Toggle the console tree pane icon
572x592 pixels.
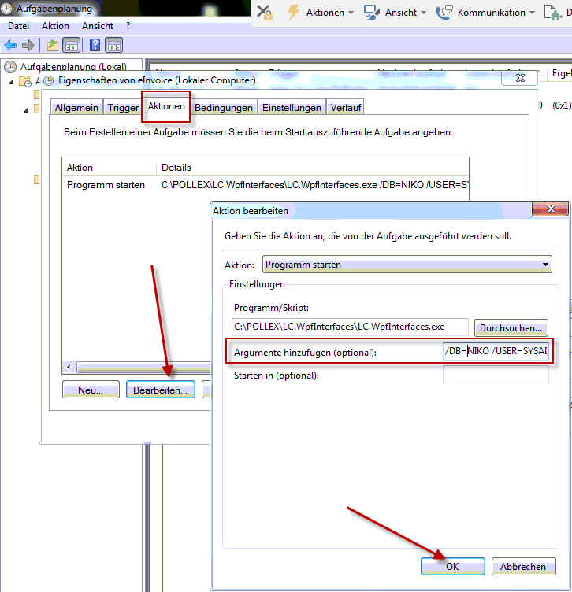coord(71,45)
